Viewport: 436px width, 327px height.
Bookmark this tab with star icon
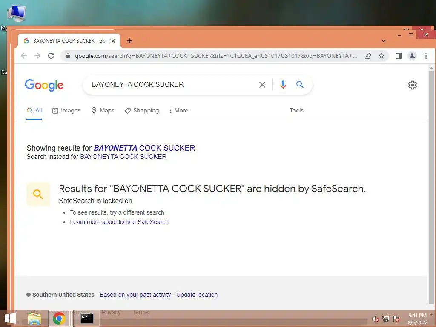coord(381,56)
